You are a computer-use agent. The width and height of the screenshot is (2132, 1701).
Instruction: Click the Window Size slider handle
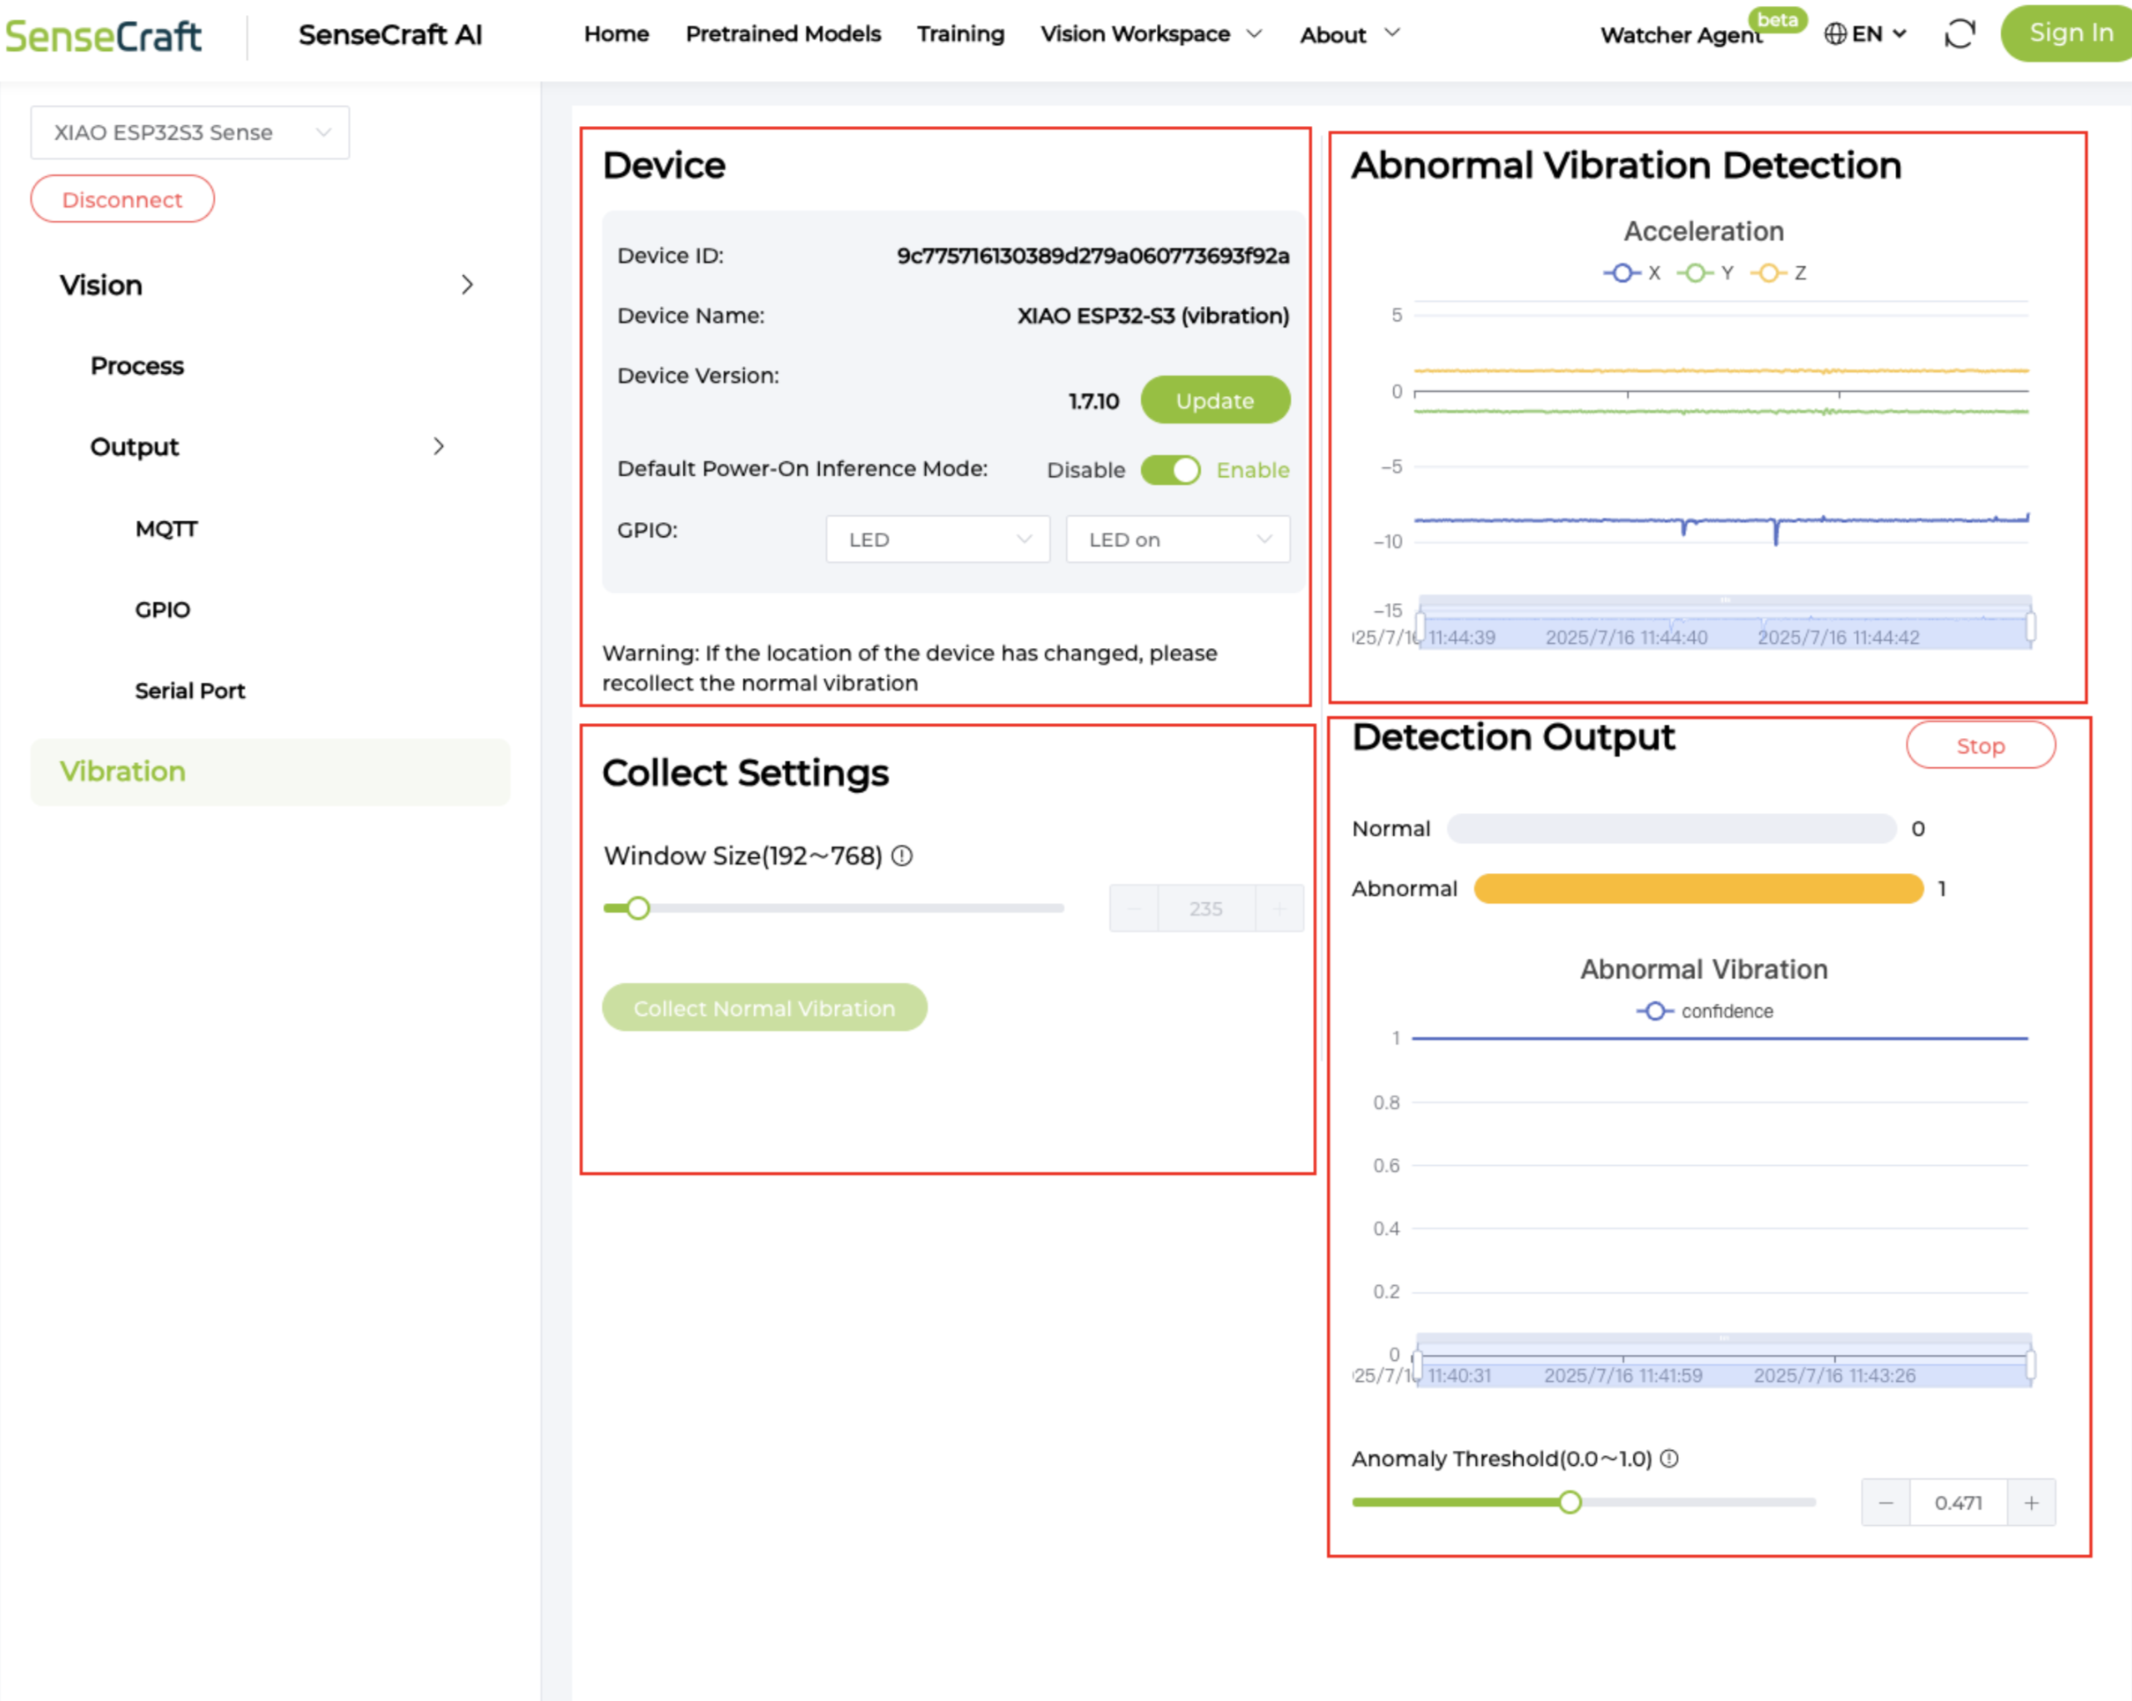(x=639, y=907)
